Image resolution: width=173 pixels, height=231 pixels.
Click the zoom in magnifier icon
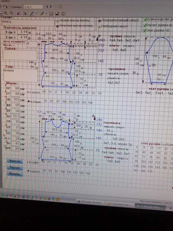[5, 13]
